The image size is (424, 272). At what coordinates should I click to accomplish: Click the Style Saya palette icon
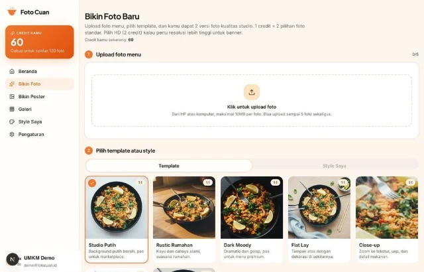[x=12, y=122]
